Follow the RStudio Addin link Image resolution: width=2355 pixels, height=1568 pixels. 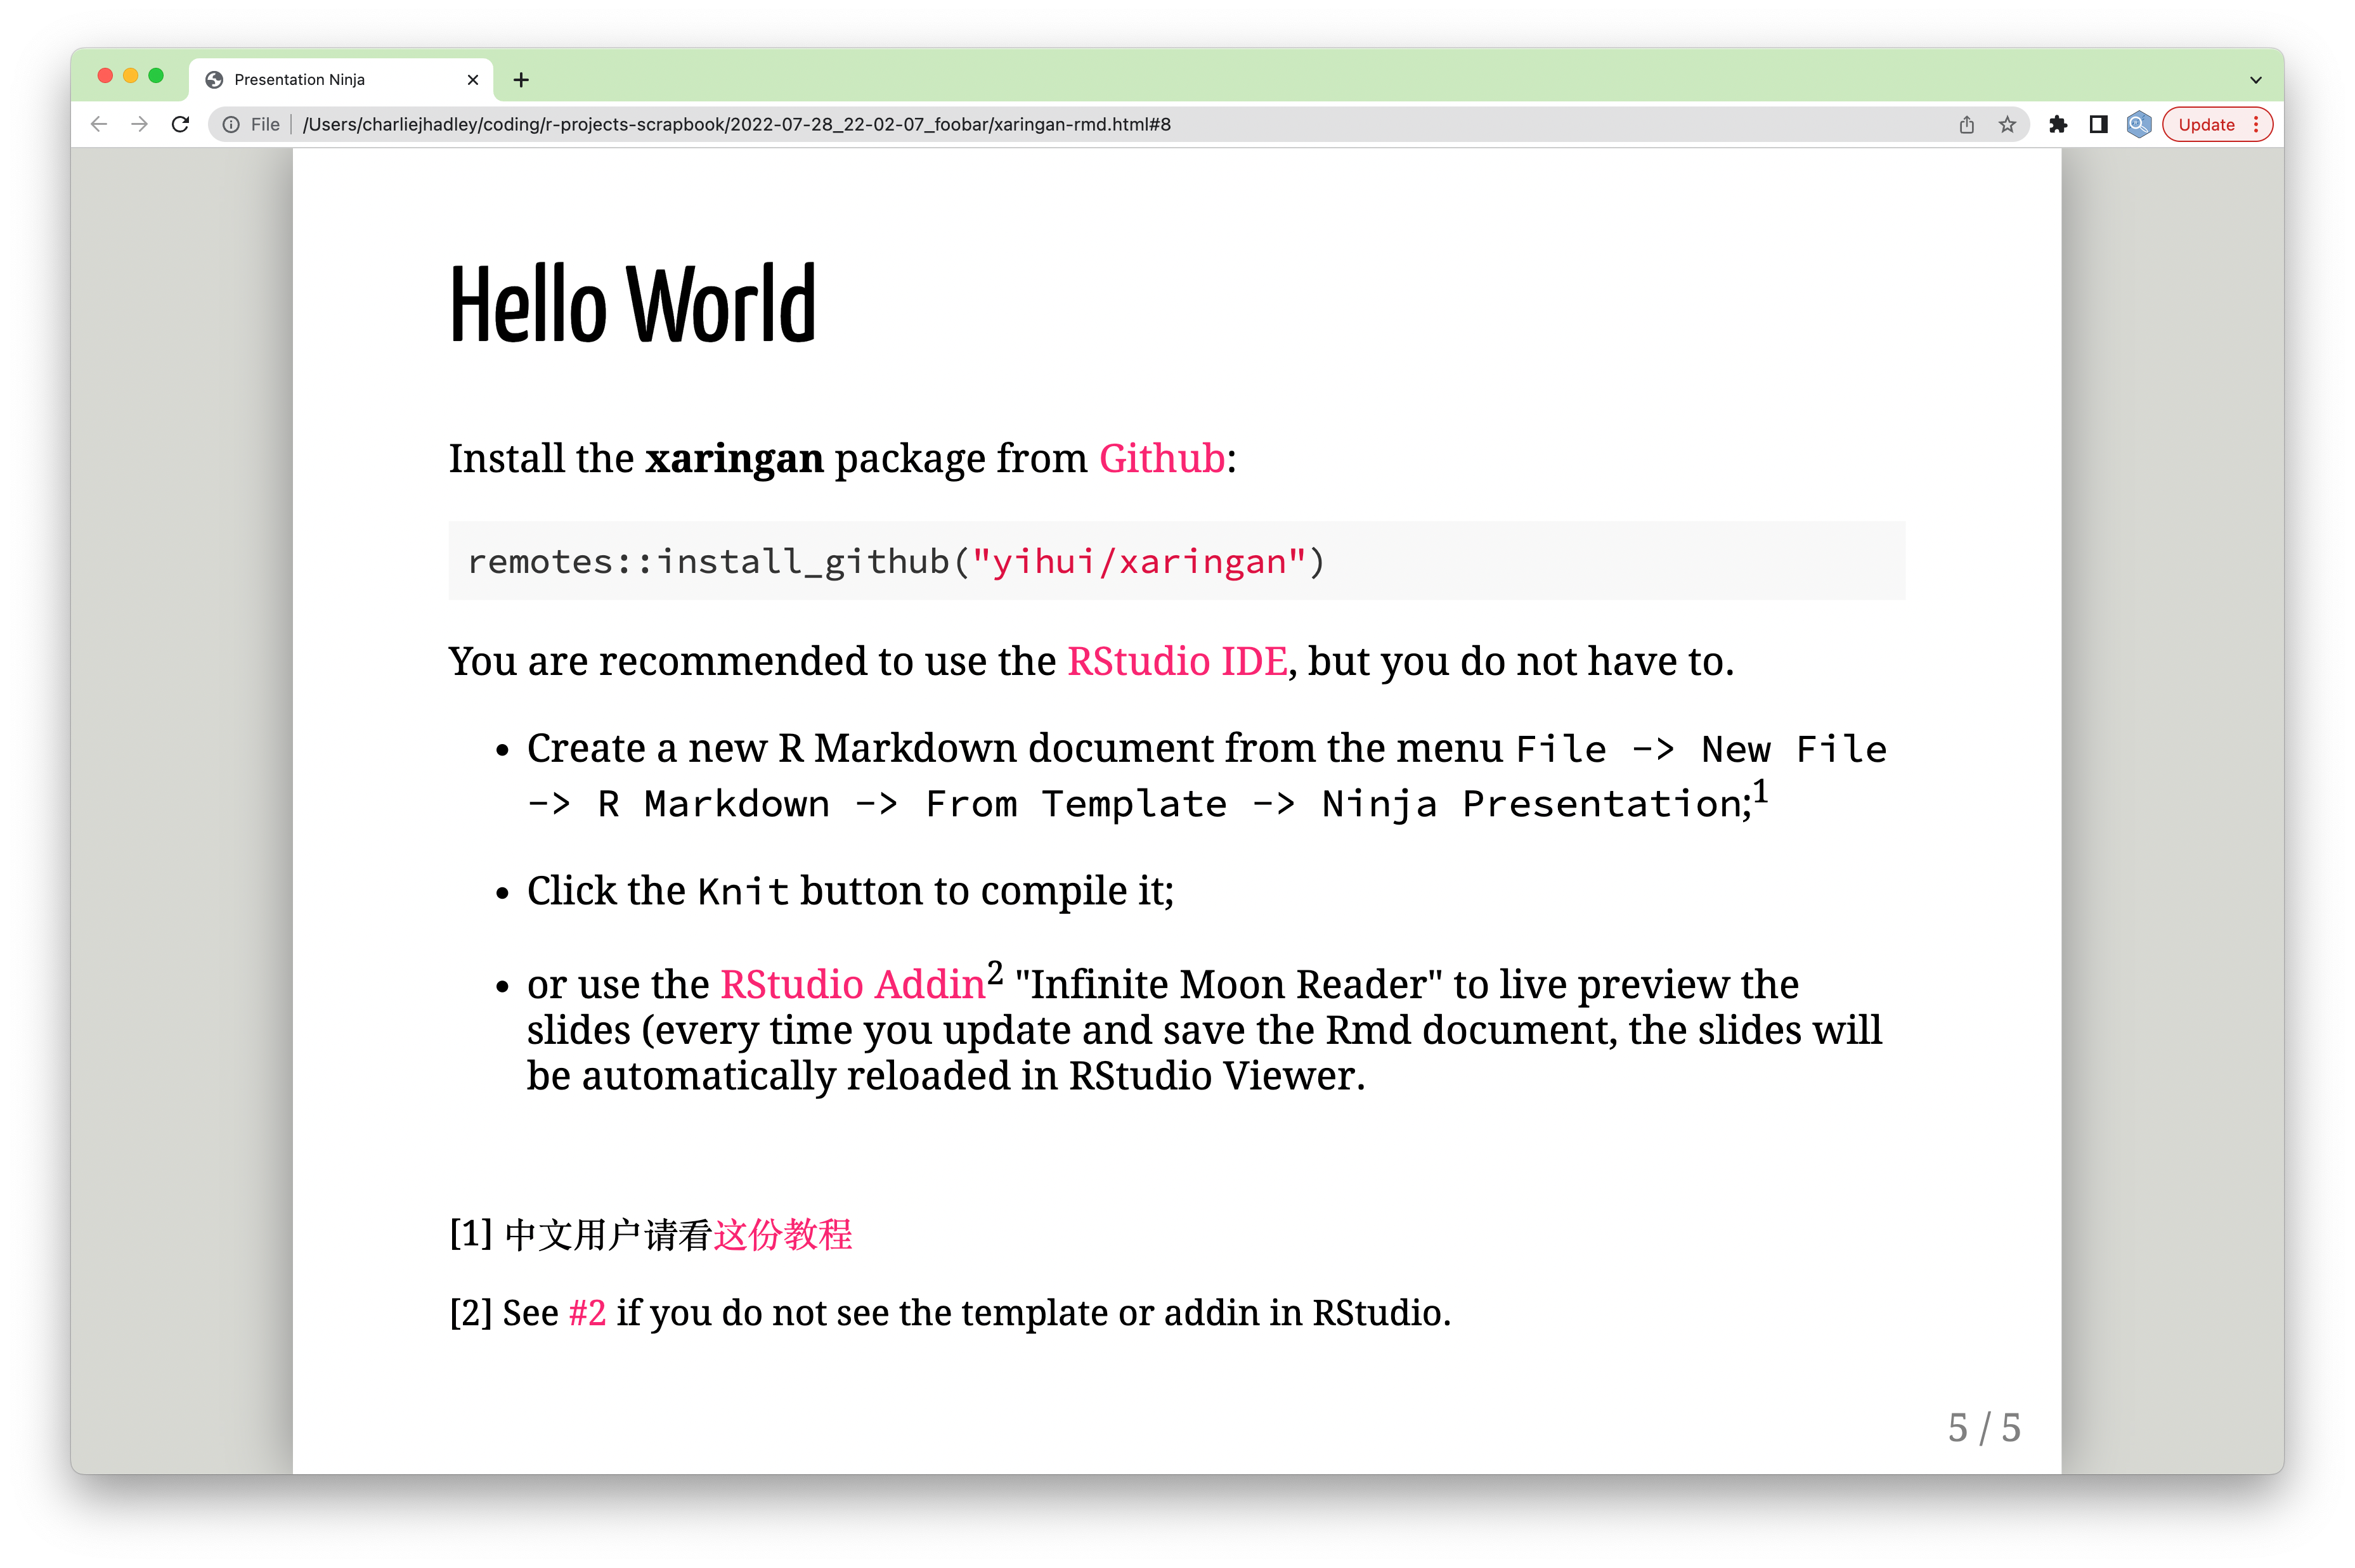(x=852, y=985)
